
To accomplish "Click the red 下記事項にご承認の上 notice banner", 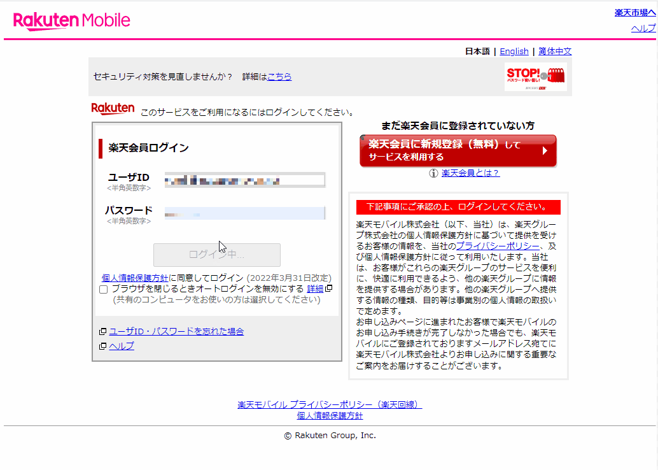I will pyautogui.click(x=458, y=207).
